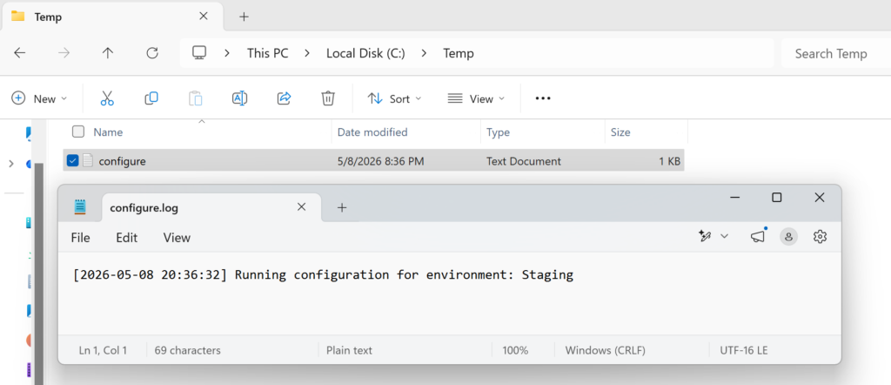Sort by Date modified column header
The width and height of the screenshot is (891, 385).
coord(372,132)
